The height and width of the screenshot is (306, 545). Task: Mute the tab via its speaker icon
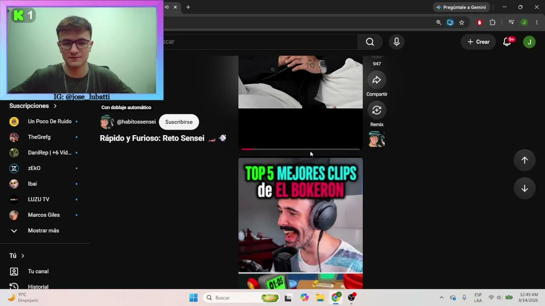point(166,7)
